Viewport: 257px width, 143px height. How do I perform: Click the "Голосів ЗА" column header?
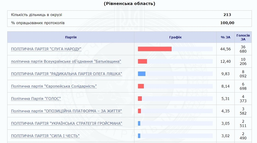click(x=243, y=37)
